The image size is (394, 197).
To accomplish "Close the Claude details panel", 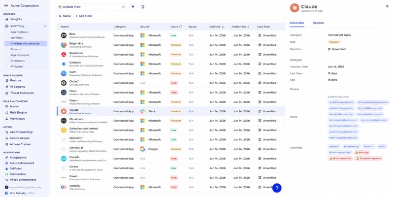I will (387, 6).
